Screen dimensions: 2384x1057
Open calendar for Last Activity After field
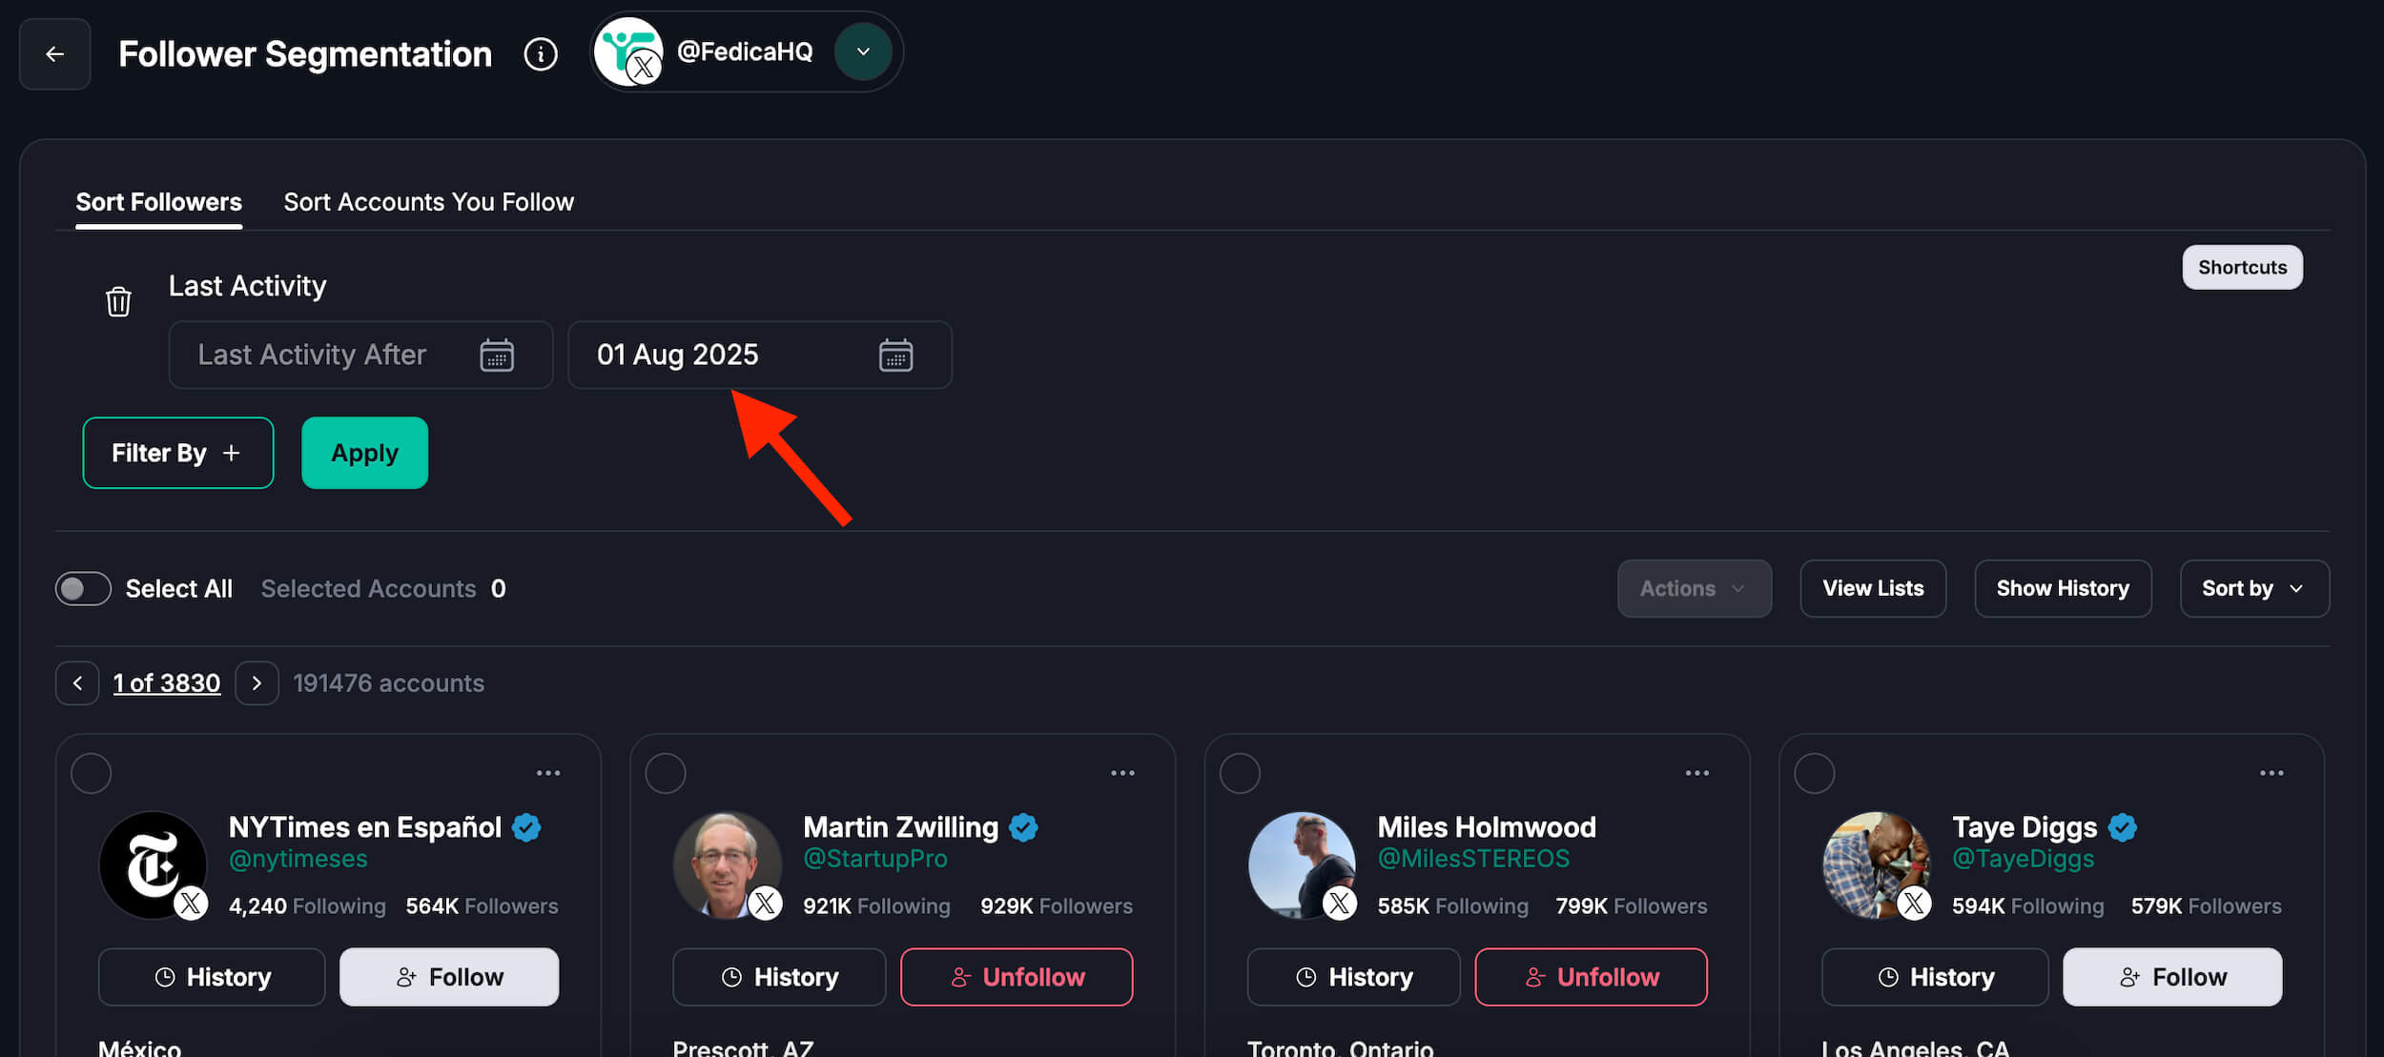tap(497, 356)
